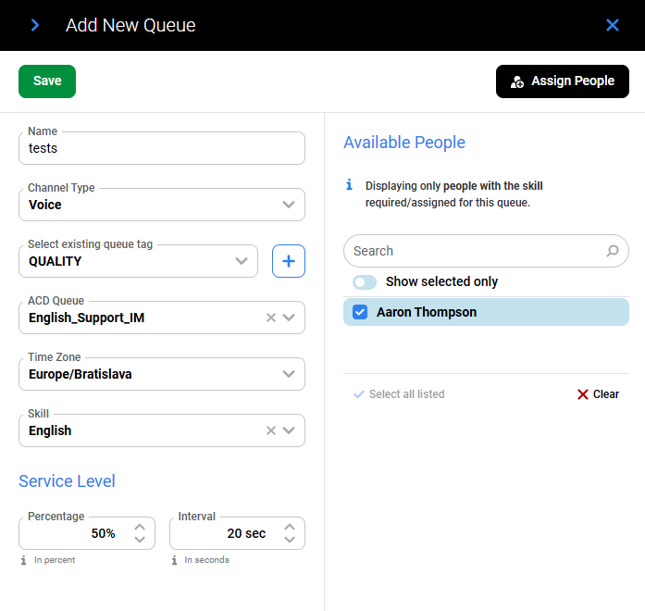The width and height of the screenshot is (645, 611).
Task: Add a new queue tag with plus icon
Action: pos(289,261)
